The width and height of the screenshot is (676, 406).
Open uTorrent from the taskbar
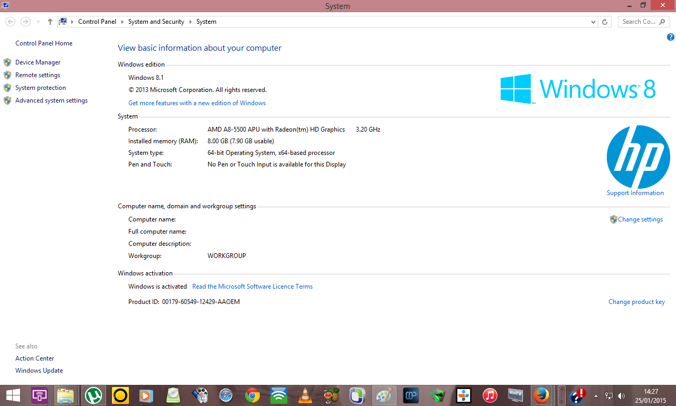point(94,395)
